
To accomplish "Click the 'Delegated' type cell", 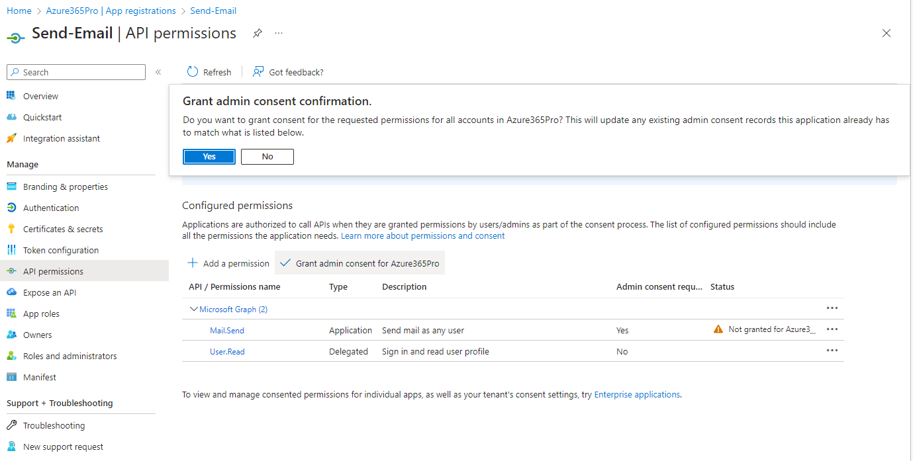I will [348, 351].
